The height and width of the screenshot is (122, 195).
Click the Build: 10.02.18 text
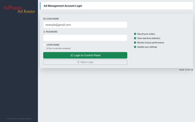[x=186, y=70]
